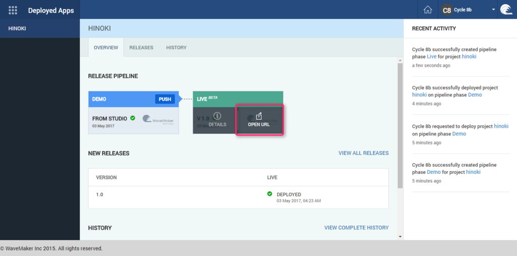The height and width of the screenshot is (256, 517).
Task: Click Demo link in successfully deployed activity
Action: pyautogui.click(x=475, y=95)
